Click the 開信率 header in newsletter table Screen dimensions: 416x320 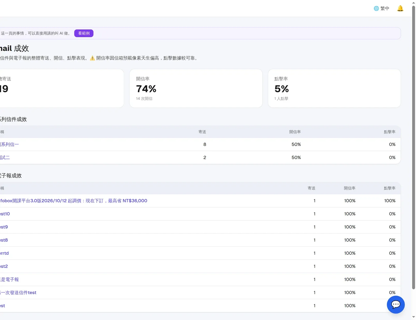coord(349,188)
